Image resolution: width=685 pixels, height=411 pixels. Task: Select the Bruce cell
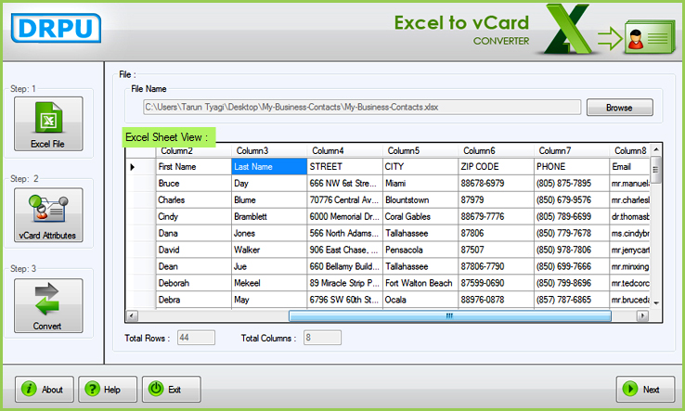194,184
